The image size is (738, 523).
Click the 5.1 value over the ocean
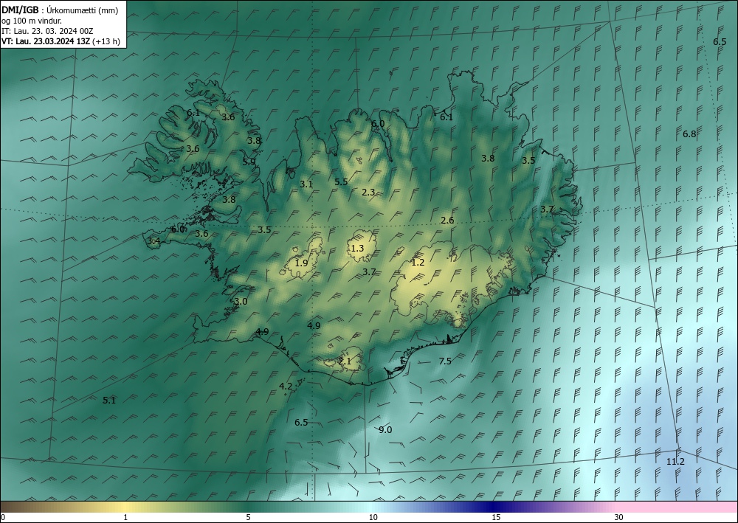[x=109, y=401]
